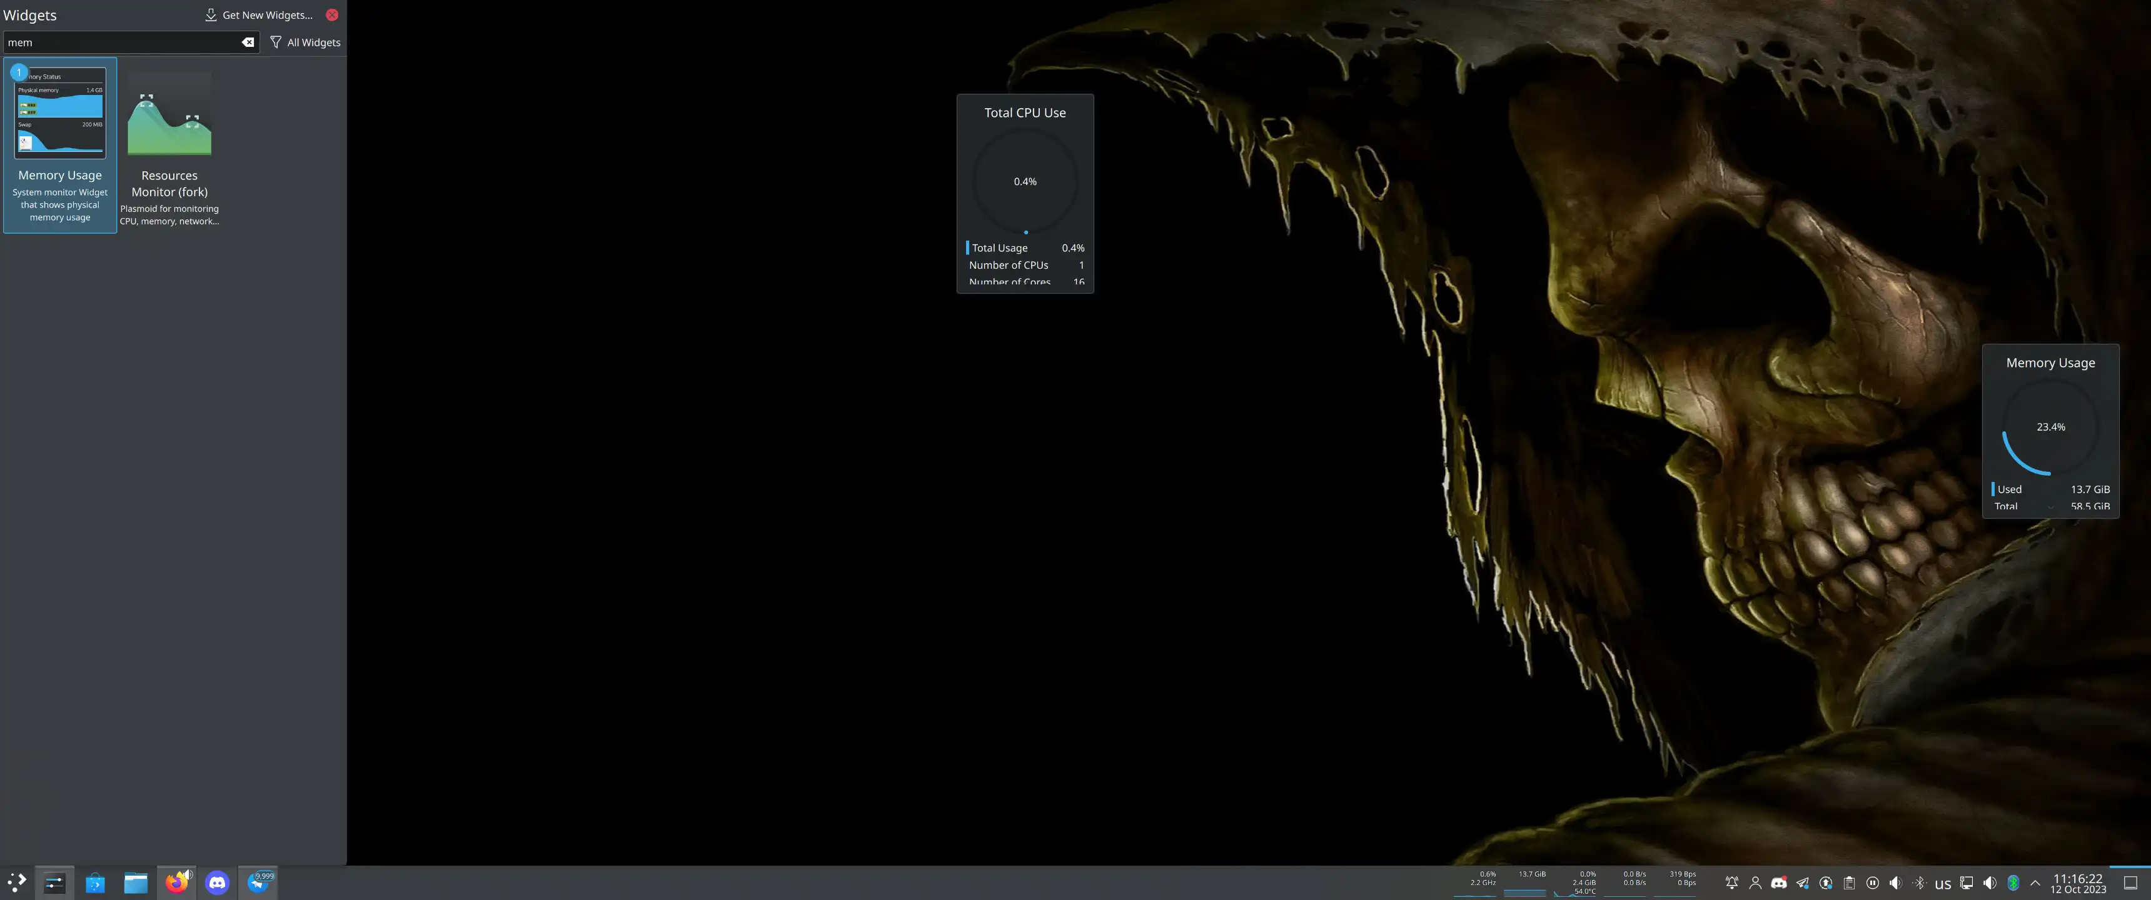Expand hidden system tray icons

[x=2035, y=882]
